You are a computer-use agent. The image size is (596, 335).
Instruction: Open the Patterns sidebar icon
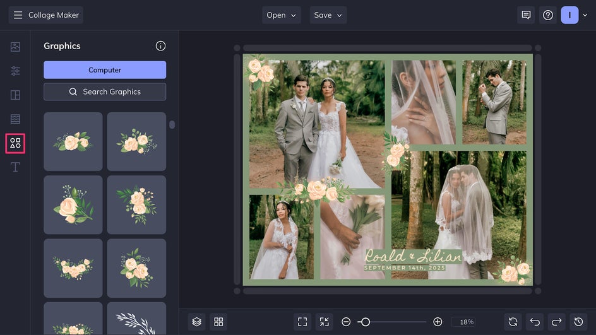(15, 119)
